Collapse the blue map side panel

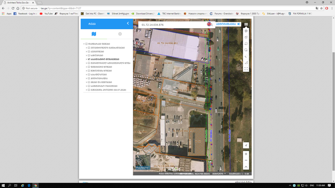(128, 23)
